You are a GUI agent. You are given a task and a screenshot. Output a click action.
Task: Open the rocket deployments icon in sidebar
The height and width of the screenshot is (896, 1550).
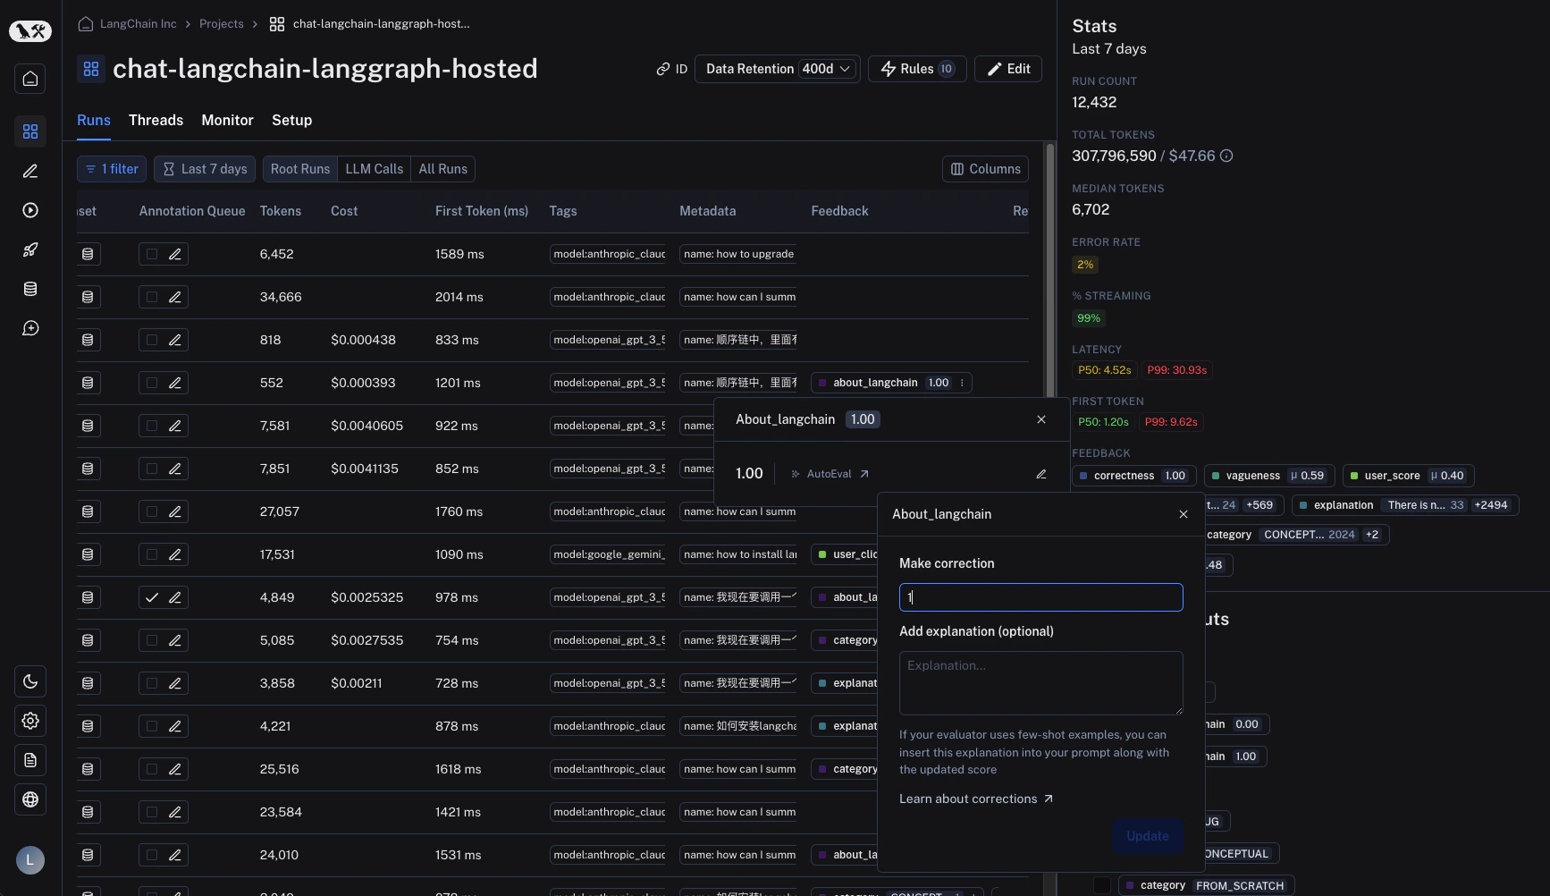coord(30,249)
